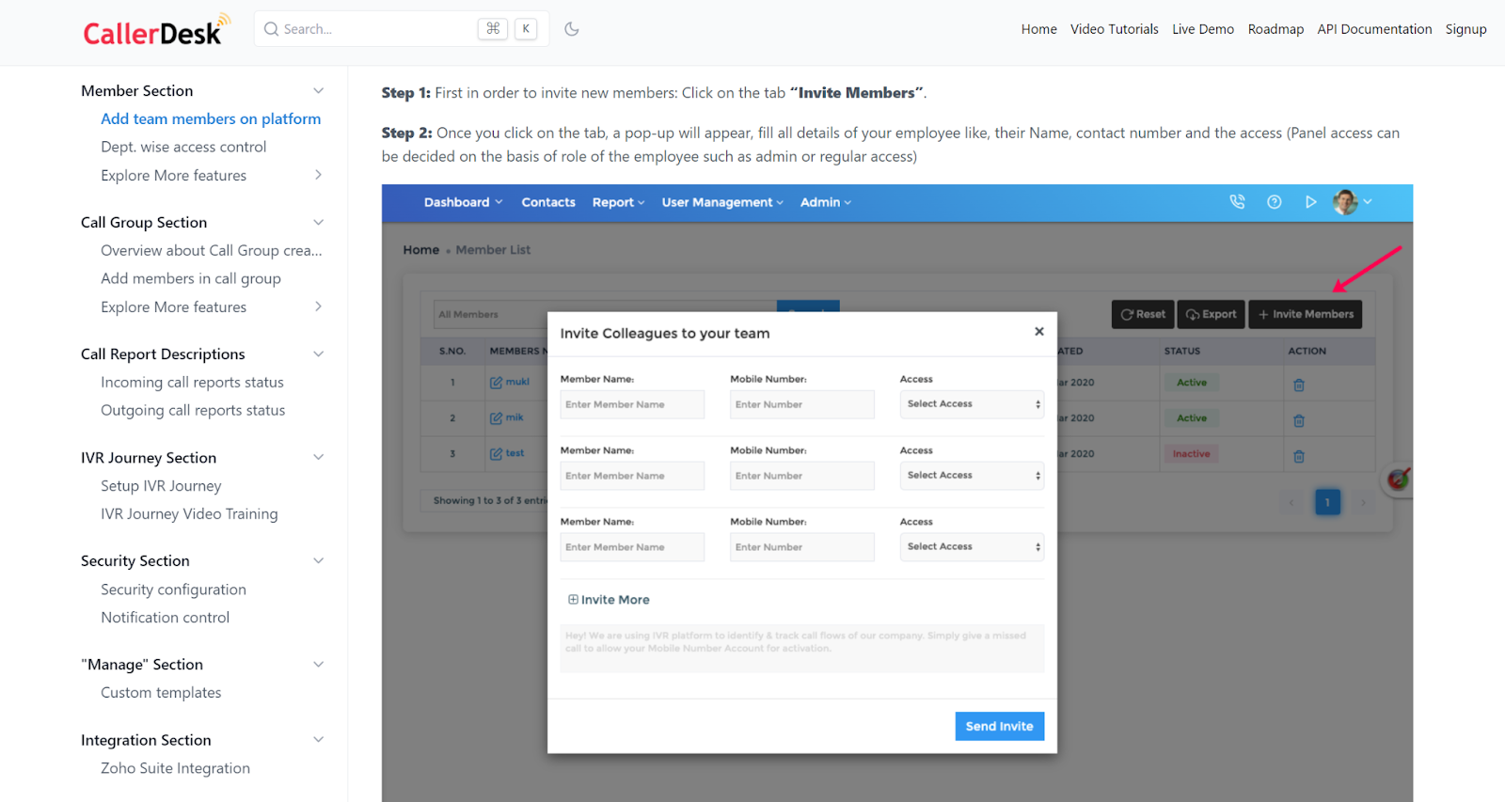Screen dimensions: 1505x802
Task: Open first Select Access dropdown
Action: pyautogui.click(x=972, y=404)
